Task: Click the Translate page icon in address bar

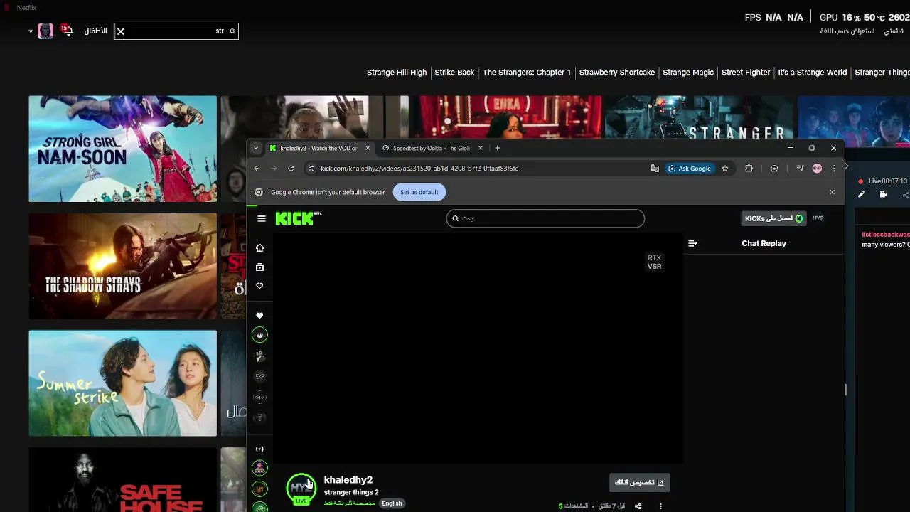Action: [655, 169]
